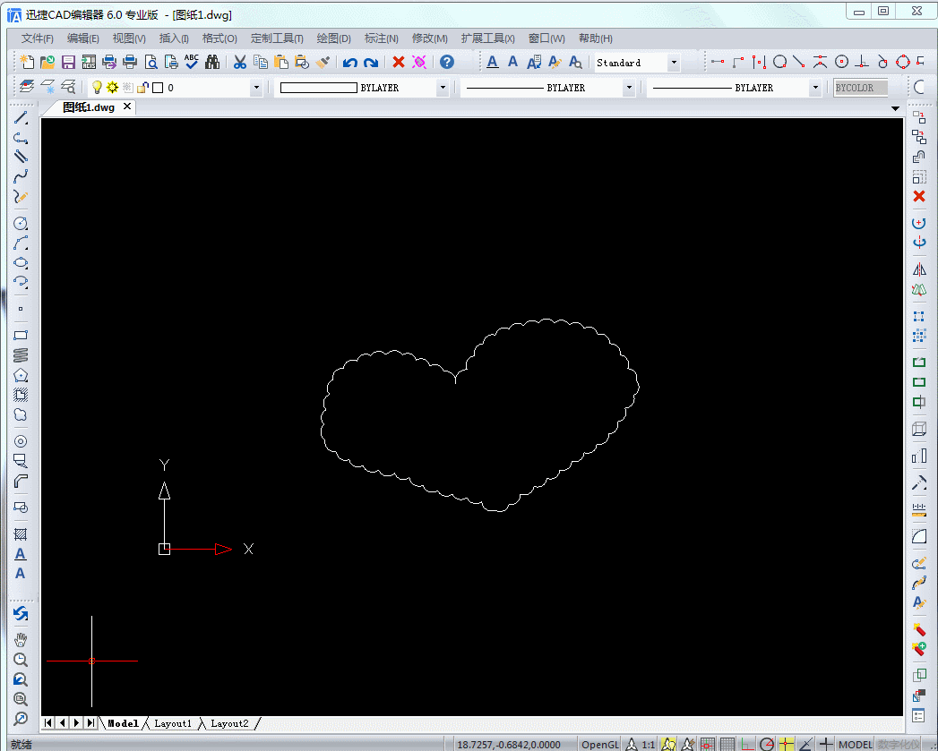Select the Pan hand tool

click(x=21, y=640)
